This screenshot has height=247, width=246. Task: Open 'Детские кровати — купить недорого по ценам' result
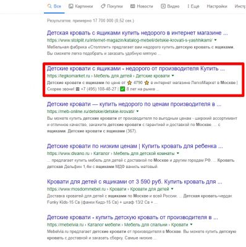134,104
